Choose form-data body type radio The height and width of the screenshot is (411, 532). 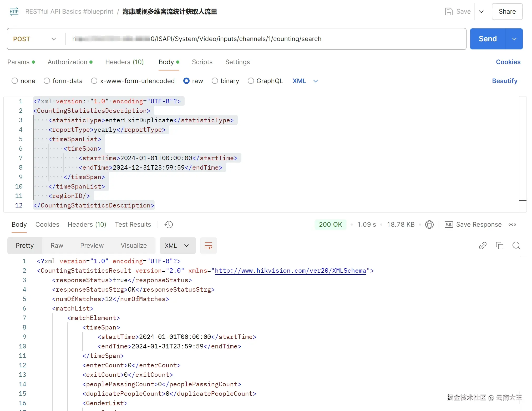click(47, 81)
